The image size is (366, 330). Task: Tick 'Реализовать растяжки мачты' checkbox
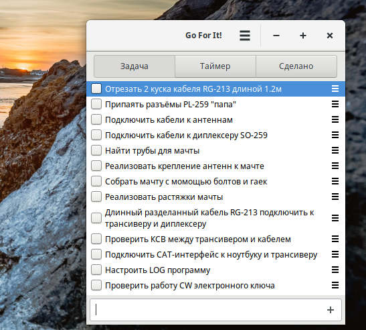pos(96,197)
